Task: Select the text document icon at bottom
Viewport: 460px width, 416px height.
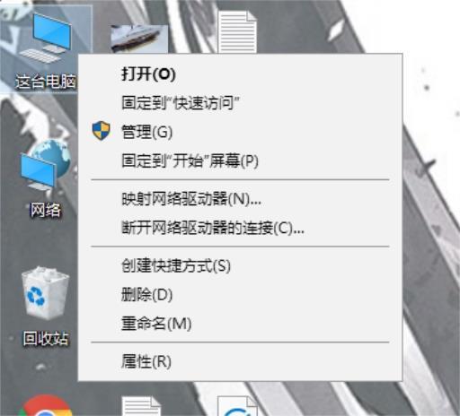Action: click(141, 406)
